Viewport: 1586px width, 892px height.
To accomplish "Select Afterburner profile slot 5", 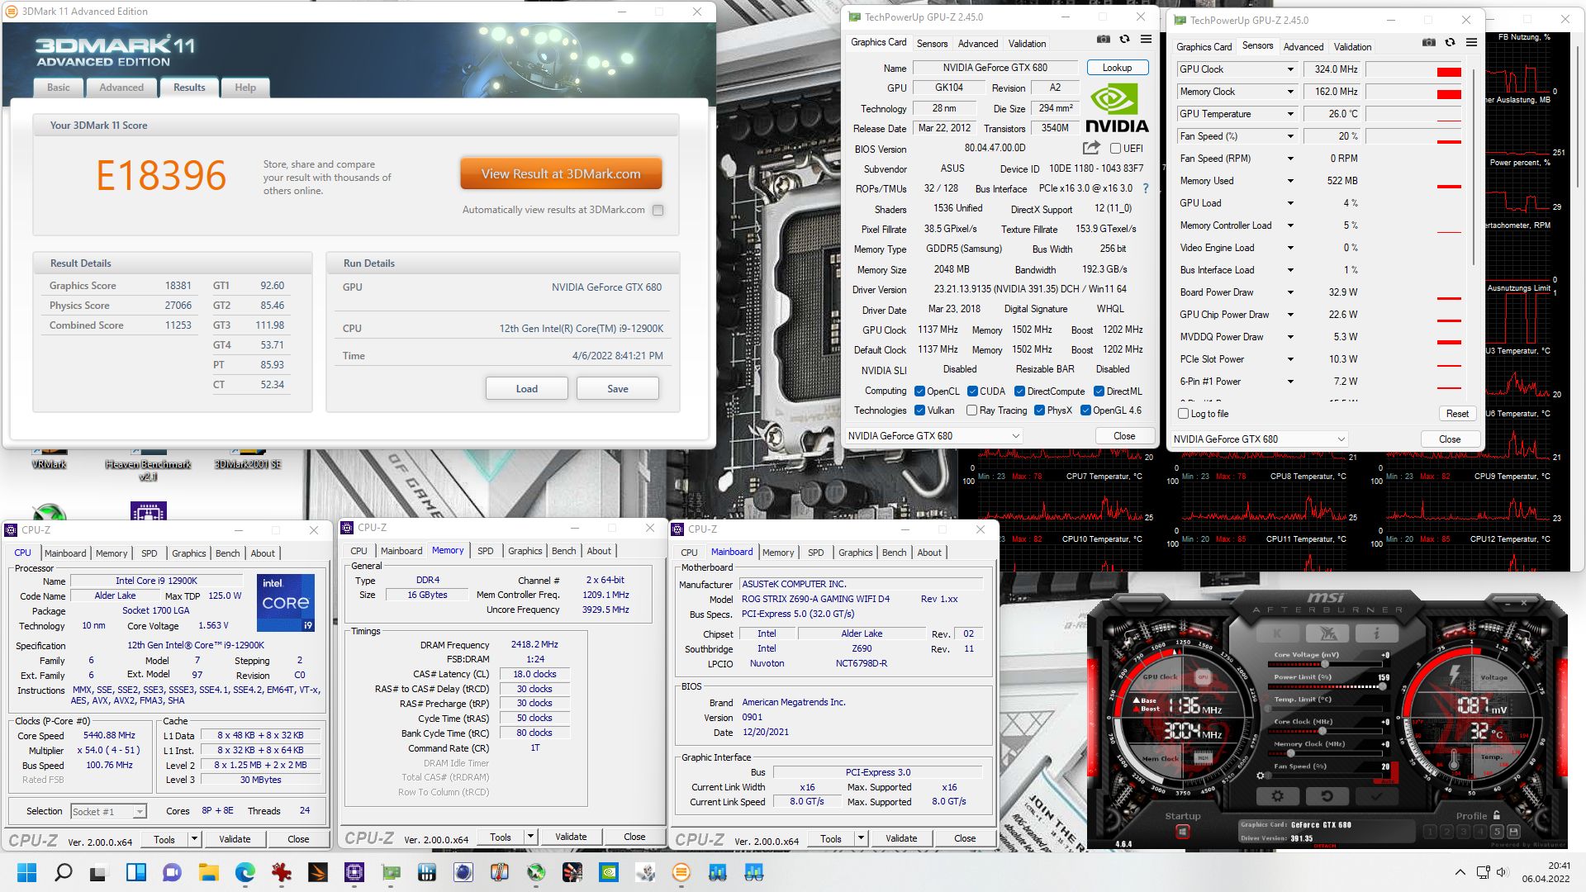I will point(1496,832).
